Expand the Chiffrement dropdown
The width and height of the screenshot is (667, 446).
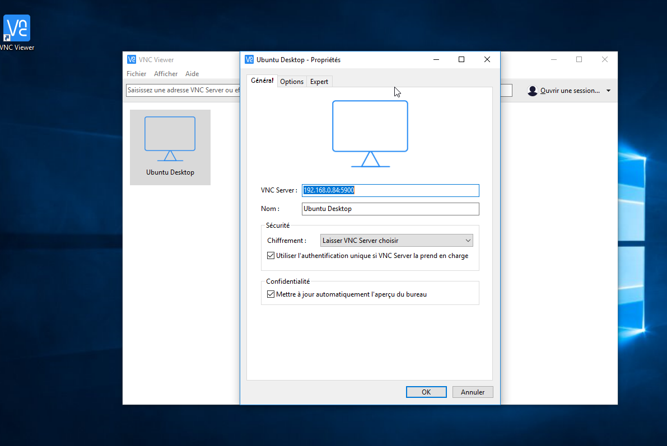click(x=397, y=241)
